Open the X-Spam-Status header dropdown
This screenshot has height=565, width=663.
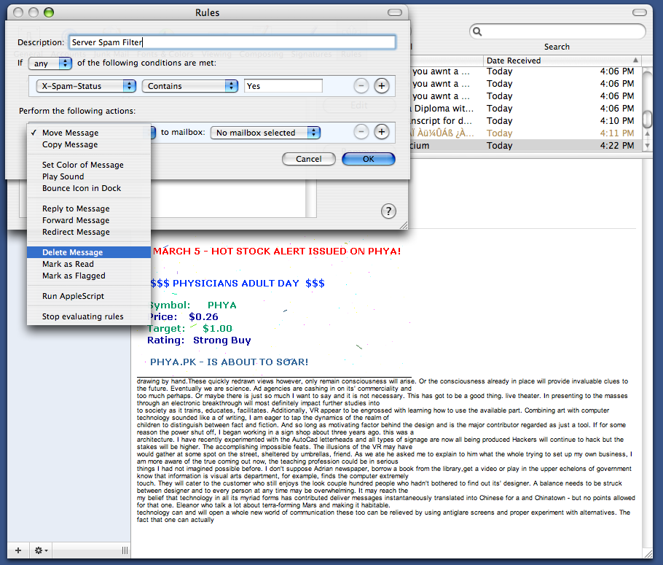86,86
